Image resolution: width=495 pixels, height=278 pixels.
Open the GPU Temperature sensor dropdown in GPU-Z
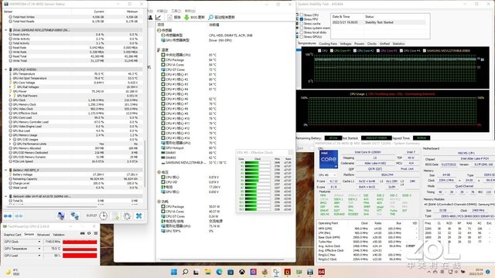pos(39,249)
